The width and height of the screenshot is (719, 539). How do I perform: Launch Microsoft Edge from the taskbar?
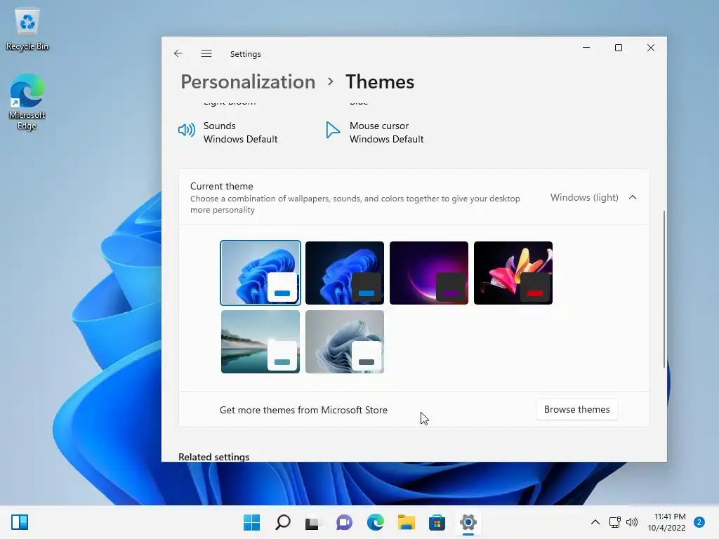tap(376, 522)
